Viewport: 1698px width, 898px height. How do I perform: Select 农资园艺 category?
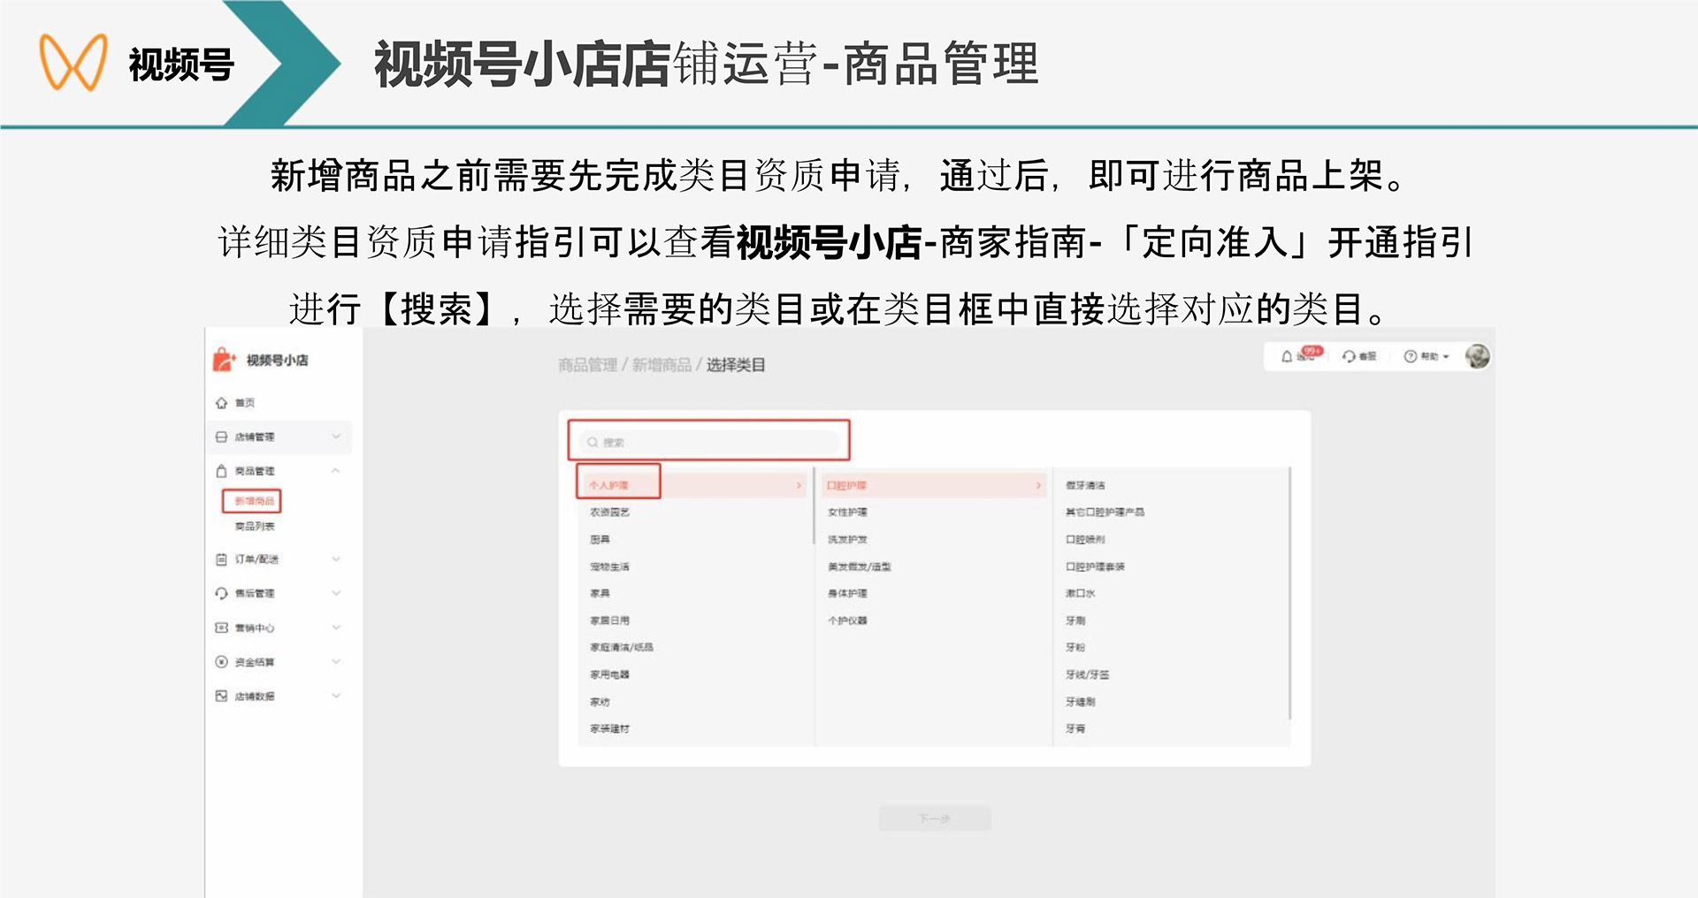[609, 512]
